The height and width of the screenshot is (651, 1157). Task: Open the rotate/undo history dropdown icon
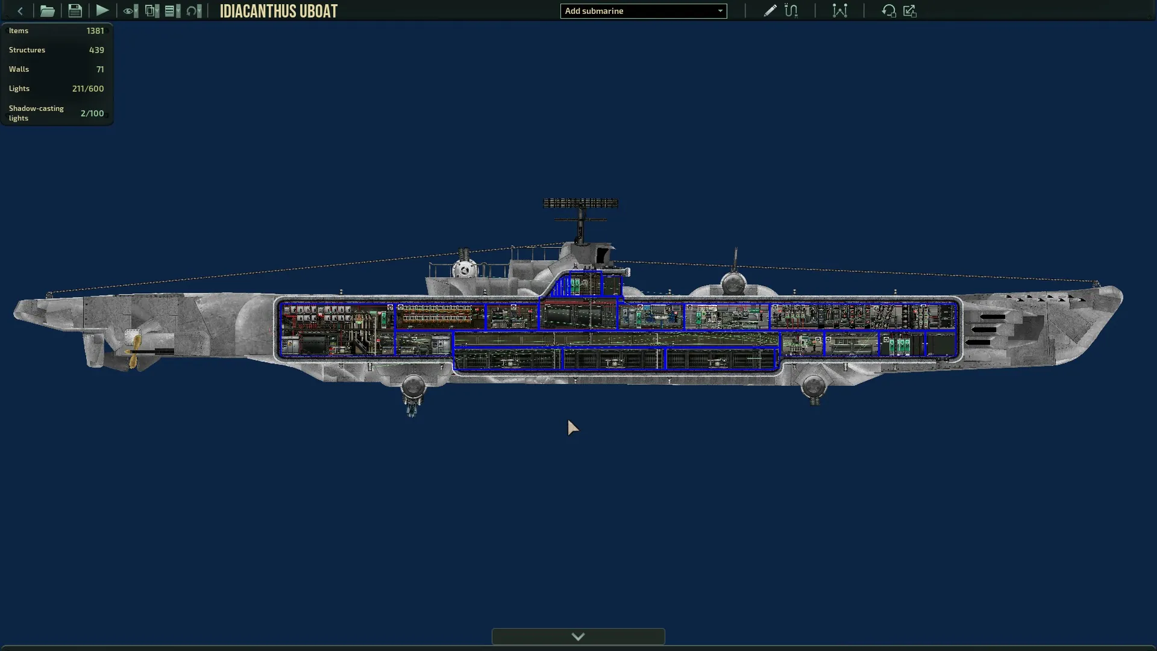pos(194,11)
